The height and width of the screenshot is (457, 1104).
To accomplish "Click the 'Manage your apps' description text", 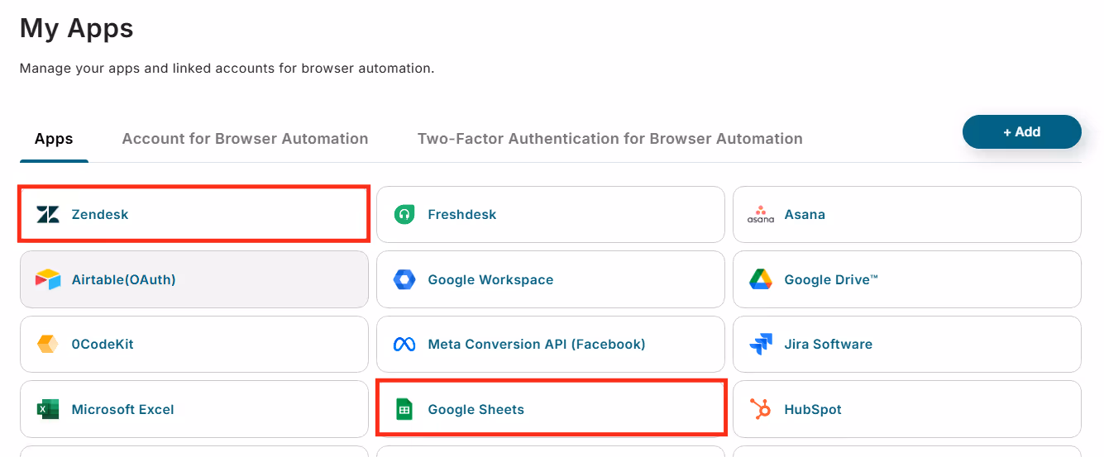I will tap(227, 69).
